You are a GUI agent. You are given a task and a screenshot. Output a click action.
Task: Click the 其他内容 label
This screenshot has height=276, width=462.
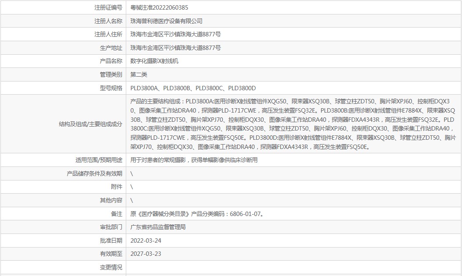tap(111, 200)
